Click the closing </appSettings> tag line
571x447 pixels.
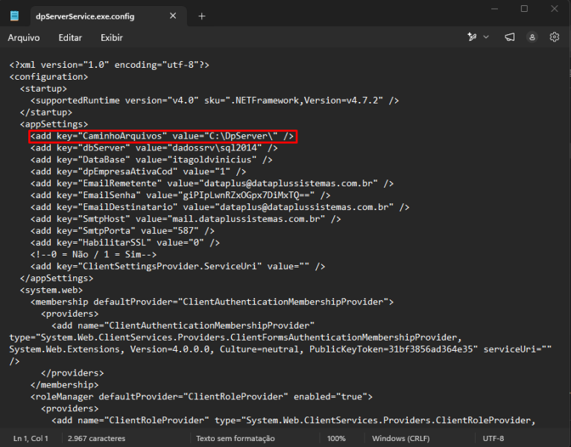[57, 278]
